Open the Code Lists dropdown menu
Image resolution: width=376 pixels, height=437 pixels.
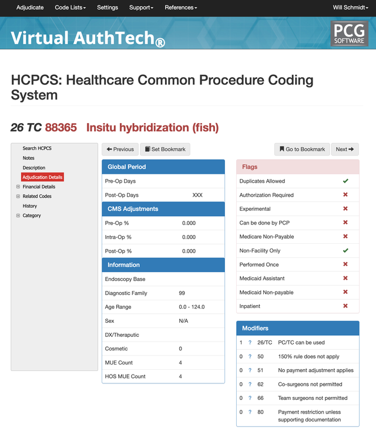coord(70,8)
